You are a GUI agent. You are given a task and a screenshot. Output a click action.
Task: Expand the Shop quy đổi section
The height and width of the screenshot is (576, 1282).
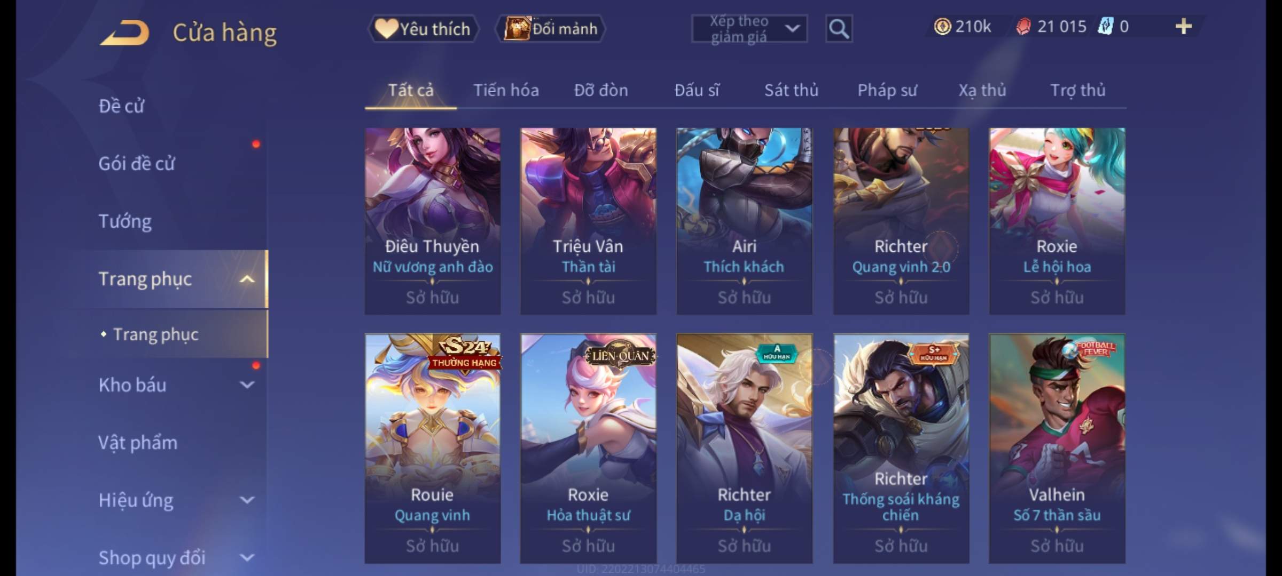(x=247, y=558)
